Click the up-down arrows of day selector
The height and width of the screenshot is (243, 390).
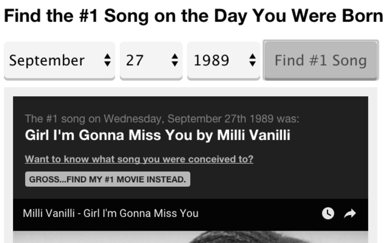175,60
